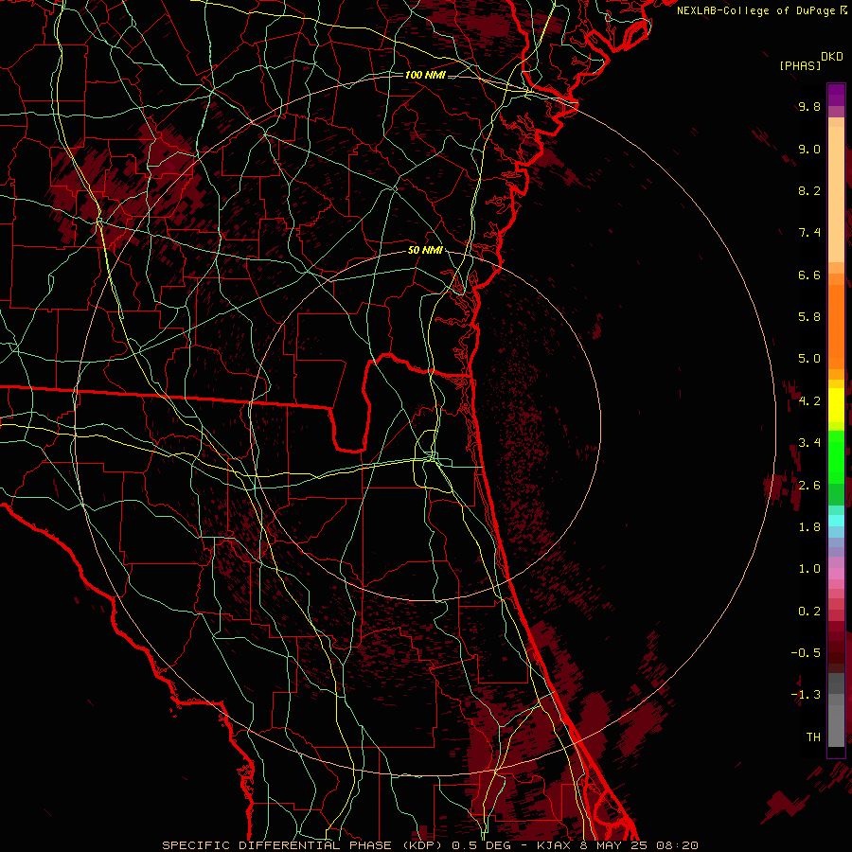The height and width of the screenshot is (852, 852).
Task: Click the 2.6 scale value
Action: (x=809, y=486)
